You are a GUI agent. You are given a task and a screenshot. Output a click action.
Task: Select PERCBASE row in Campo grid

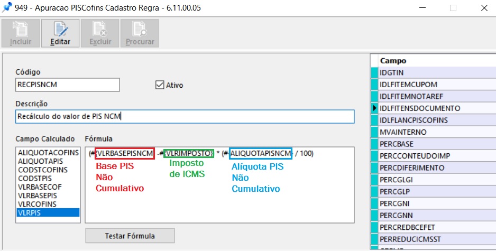tap(437, 144)
